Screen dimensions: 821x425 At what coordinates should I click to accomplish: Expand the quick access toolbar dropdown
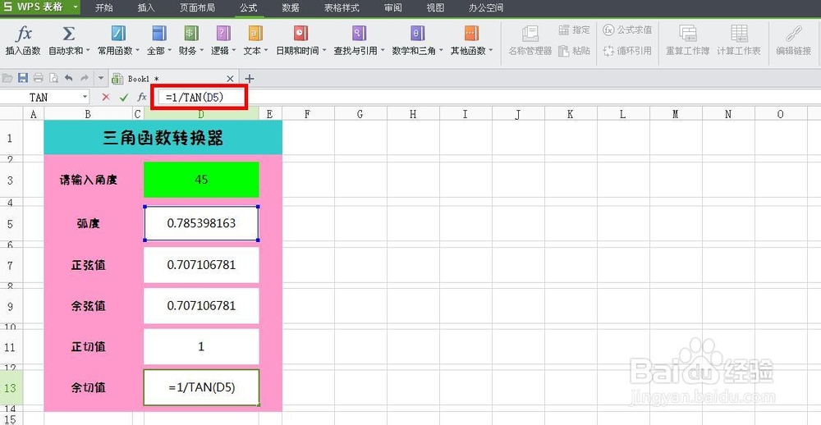101,79
